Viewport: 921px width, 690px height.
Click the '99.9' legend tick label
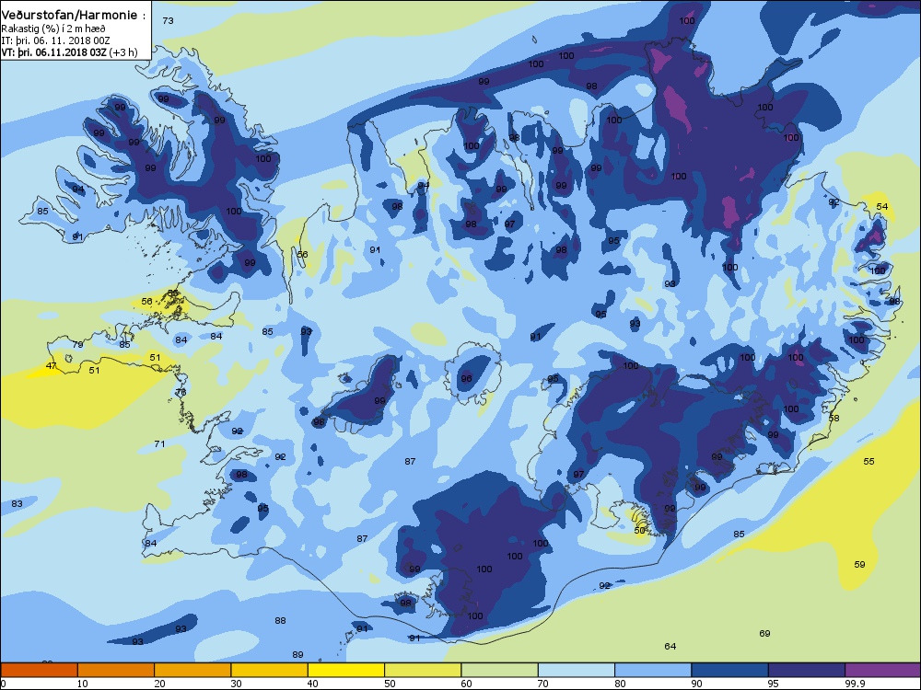pos(854,684)
